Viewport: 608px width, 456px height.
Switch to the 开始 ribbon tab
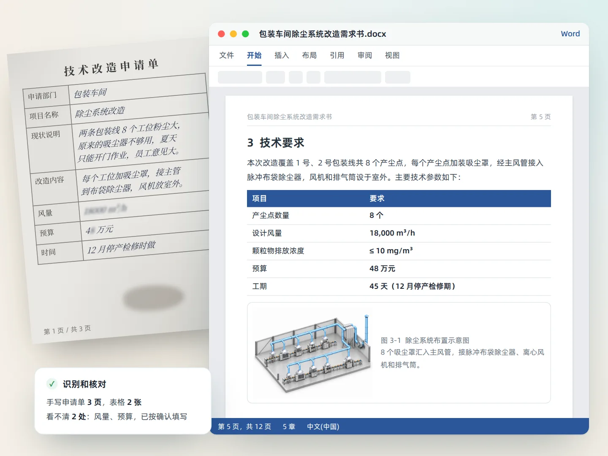click(254, 55)
